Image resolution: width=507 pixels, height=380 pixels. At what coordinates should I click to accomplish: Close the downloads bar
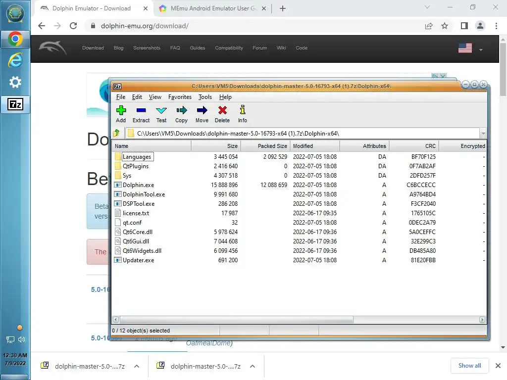tap(498, 366)
